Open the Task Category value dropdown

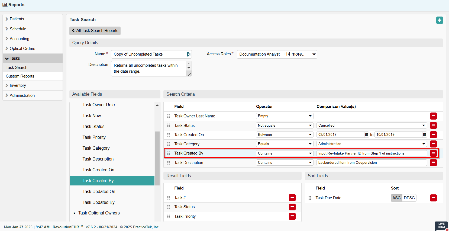pyautogui.click(x=371, y=144)
